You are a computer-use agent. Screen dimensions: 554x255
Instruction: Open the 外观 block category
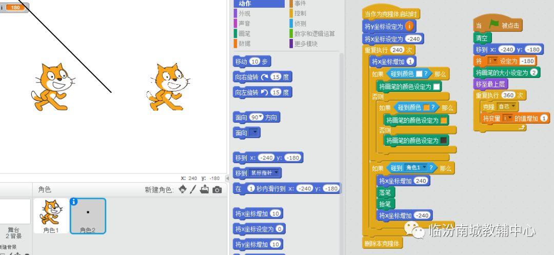[244, 13]
